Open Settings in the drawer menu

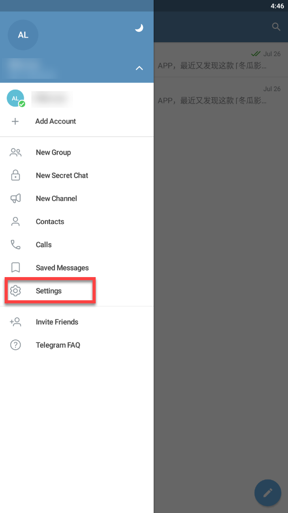[x=77, y=291]
